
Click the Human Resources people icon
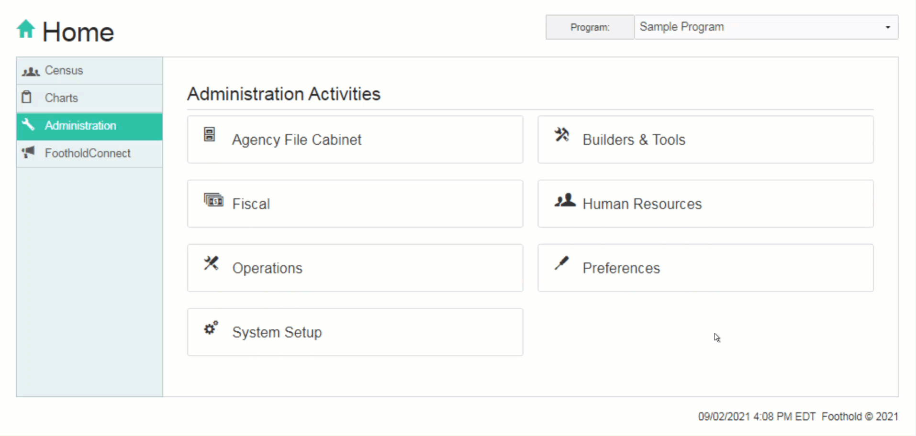tap(565, 200)
